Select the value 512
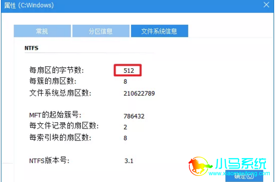Viewport: 275px width, 182px height. click(129, 71)
